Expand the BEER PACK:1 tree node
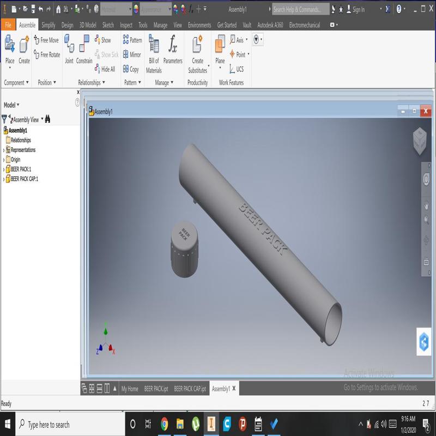Image resolution: width=436 pixels, height=436 pixels. pos(4,169)
